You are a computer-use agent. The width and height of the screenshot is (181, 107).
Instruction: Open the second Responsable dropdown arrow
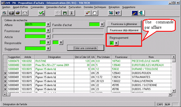pyautogui.click(x=61, y=43)
